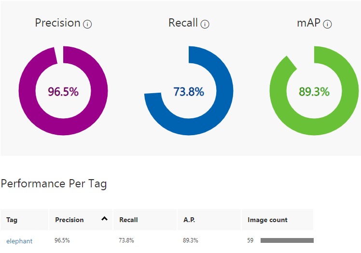Toggle the Precision column sort arrow
Image resolution: width=361 pixels, height=253 pixels.
pos(104,218)
